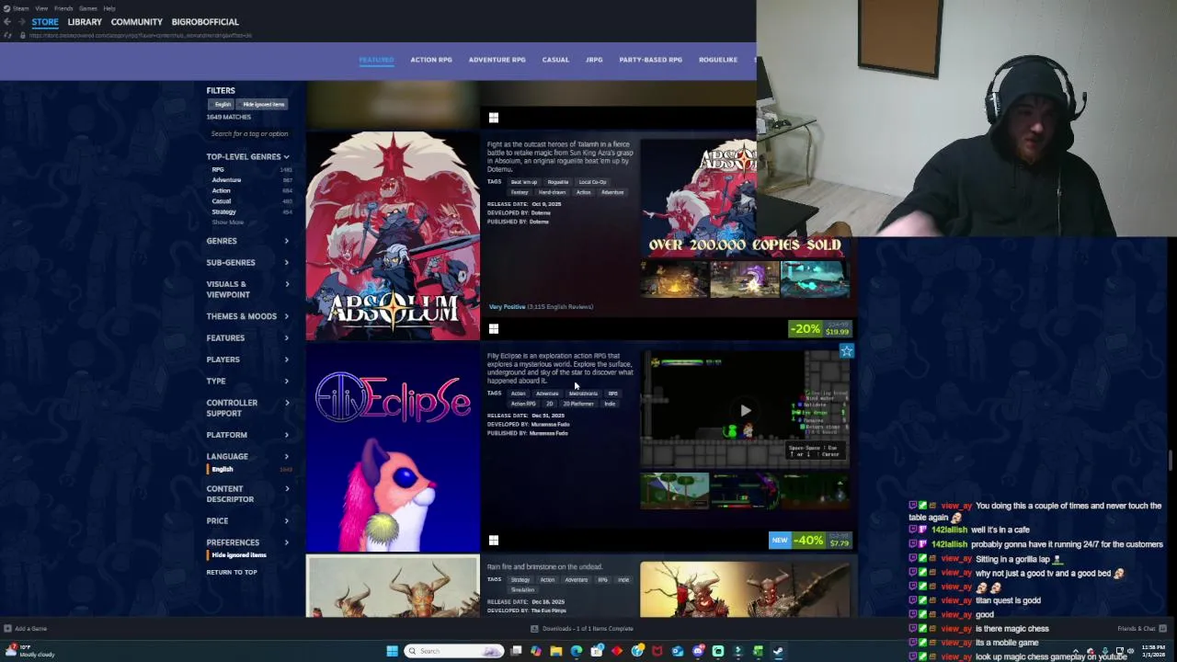Viewport: 1177px width, 662px height.
Task: Click the star wishlist badge on Filly Eclipse
Action: (x=846, y=351)
